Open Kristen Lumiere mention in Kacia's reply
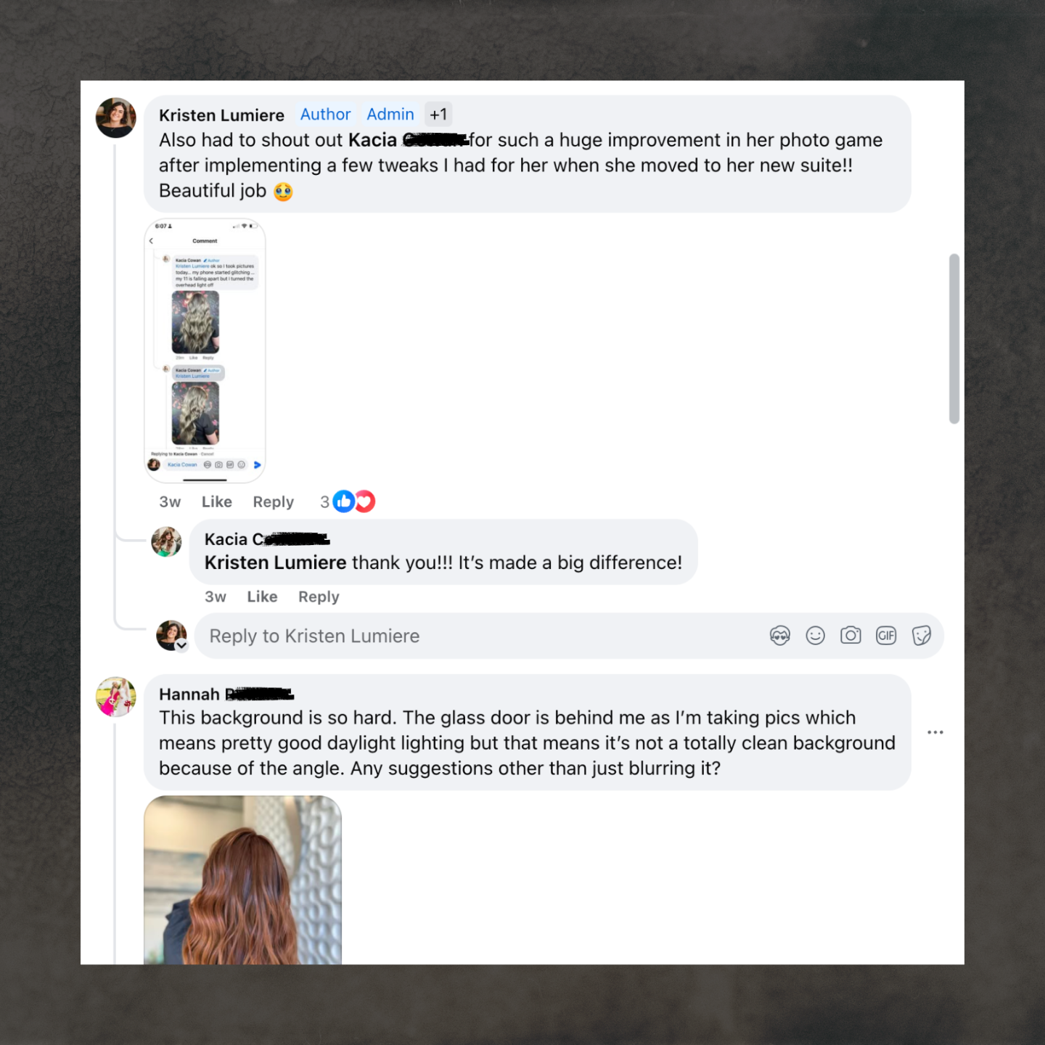The image size is (1045, 1045). pyautogui.click(x=276, y=562)
